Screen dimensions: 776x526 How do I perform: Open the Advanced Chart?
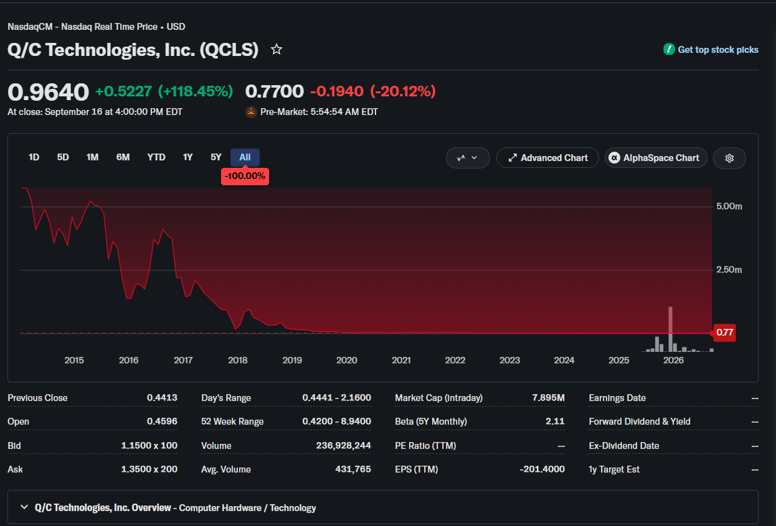(x=547, y=158)
